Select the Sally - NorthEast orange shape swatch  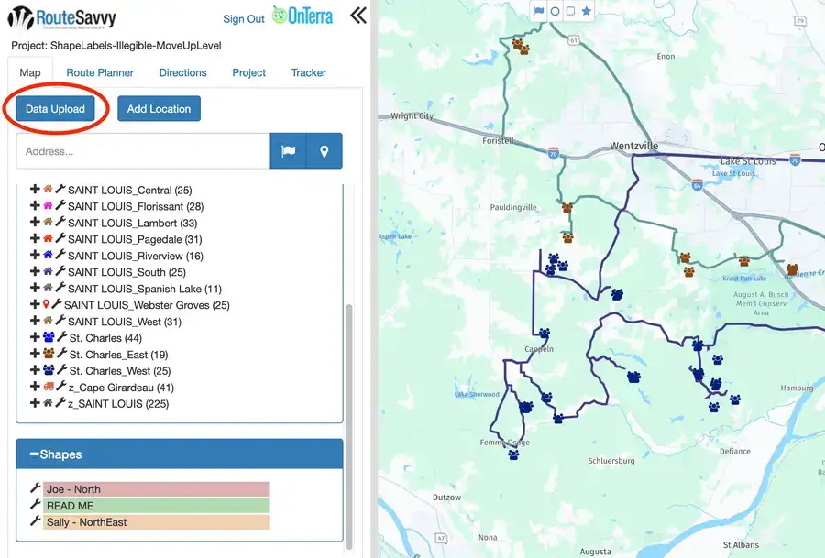tap(156, 521)
